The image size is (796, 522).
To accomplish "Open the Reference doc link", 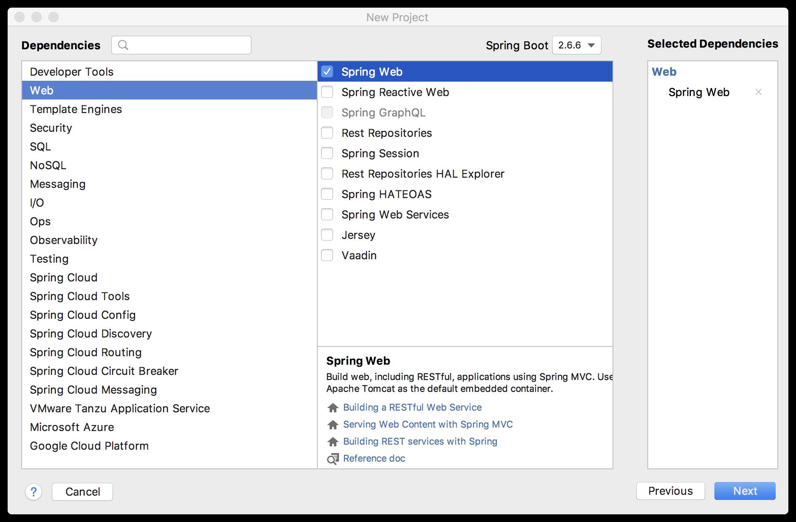I will tap(374, 458).
